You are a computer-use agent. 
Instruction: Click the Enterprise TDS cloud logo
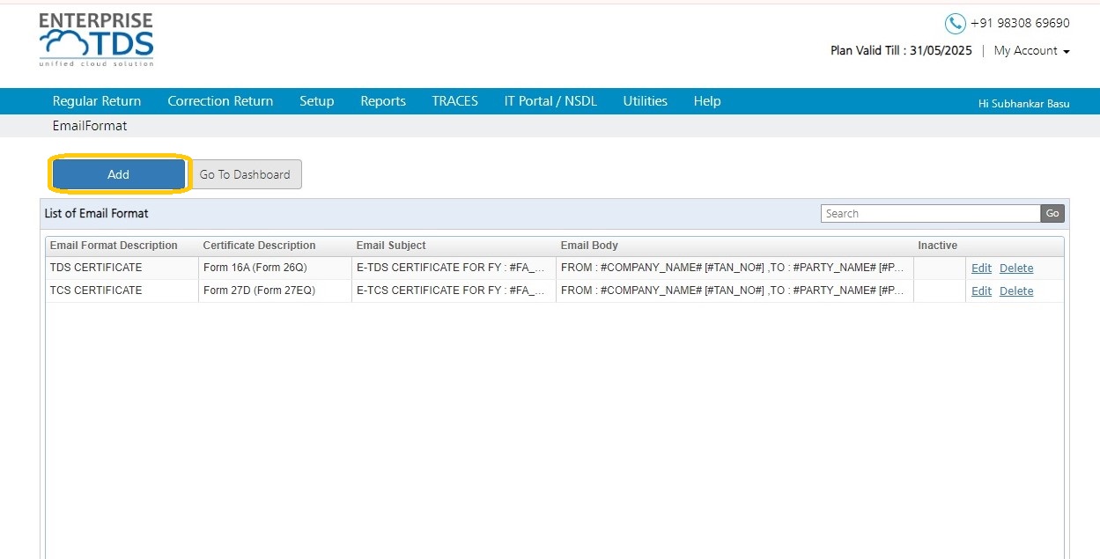pyautogui.click(x=96, y=40)
